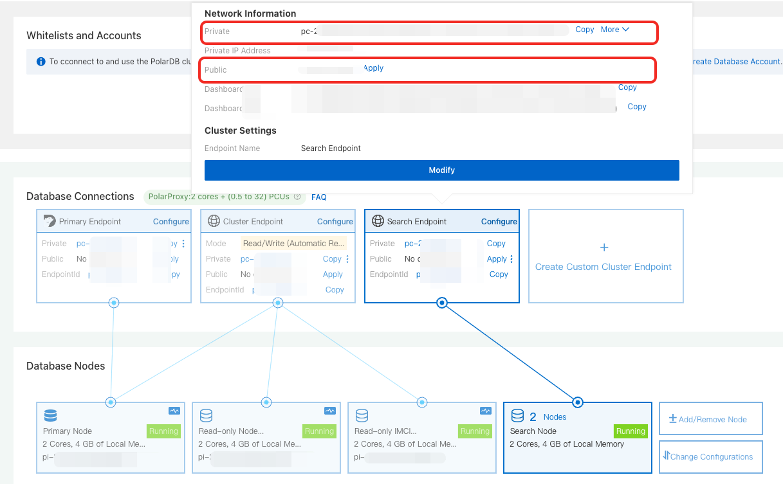Click connector circle above Search Node

point(578,402)
